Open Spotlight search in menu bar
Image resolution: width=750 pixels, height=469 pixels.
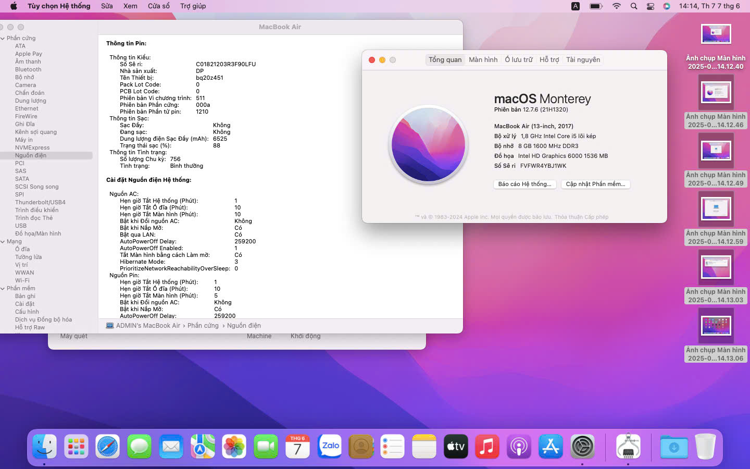click(634, 6)
